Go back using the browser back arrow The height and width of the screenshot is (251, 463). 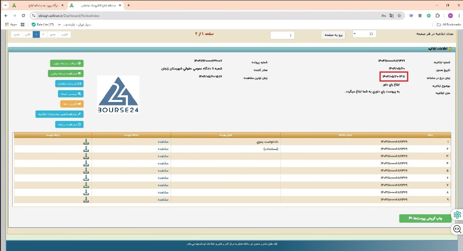click(x=6, y=16)
